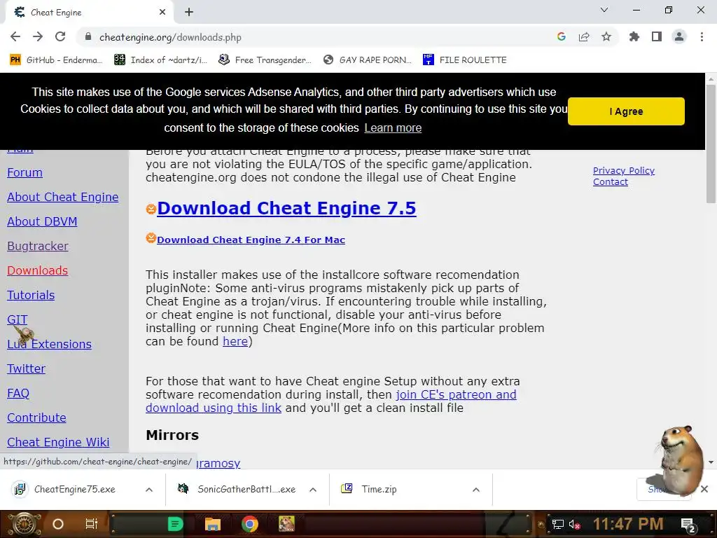Expand CheatEngine75.exe download options chevron

tap(149, 490)
